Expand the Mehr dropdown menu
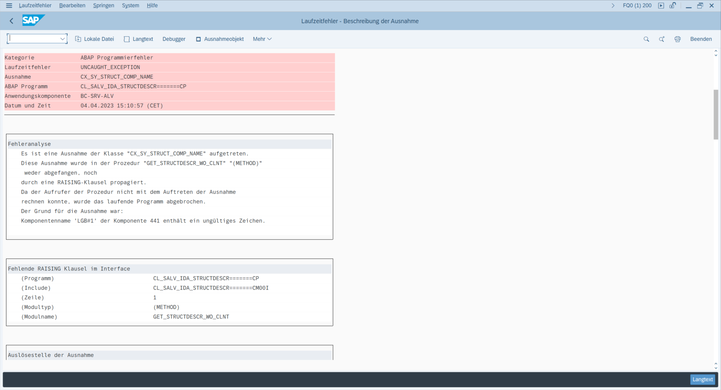This screenshot has height=390, width=721. (262, 39)
